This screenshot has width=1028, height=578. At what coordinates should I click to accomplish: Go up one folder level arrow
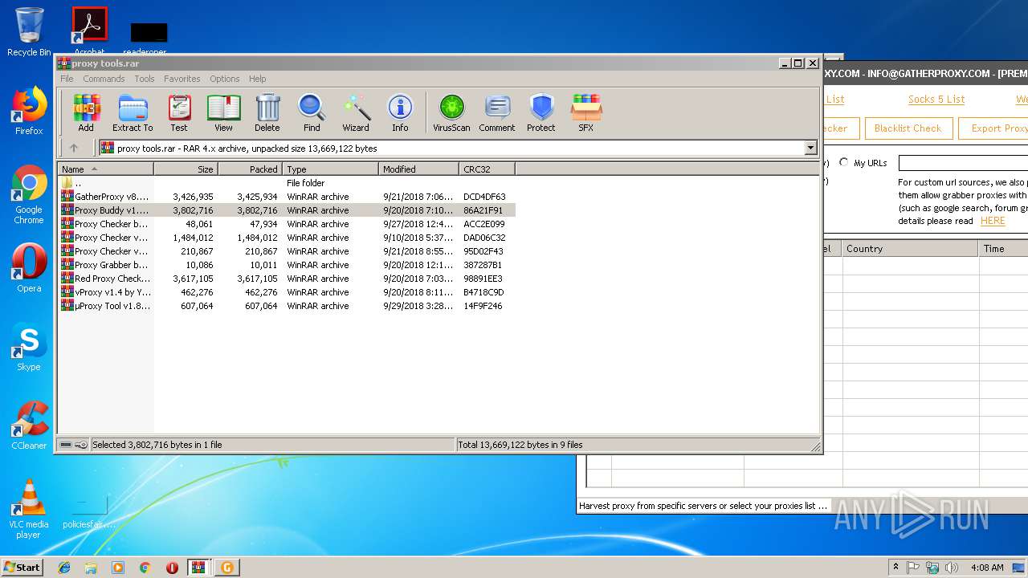74,148
